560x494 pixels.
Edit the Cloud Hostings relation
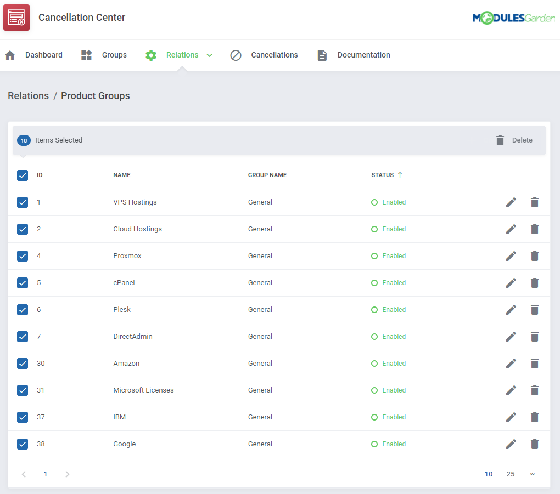pos(511,229)
